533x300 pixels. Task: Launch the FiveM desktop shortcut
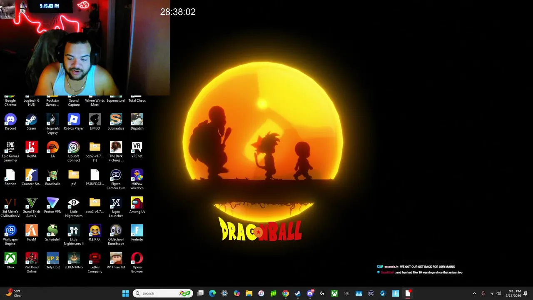(31, 234)
